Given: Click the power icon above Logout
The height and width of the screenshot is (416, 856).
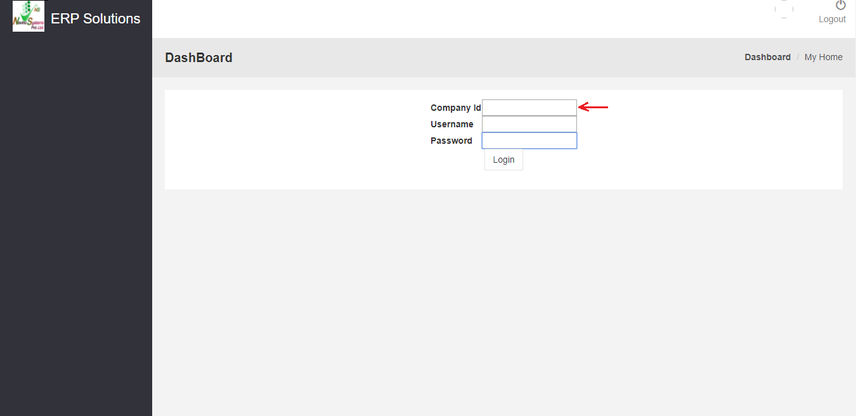Looking at the screenshot, I should click(x=841, y=5).
